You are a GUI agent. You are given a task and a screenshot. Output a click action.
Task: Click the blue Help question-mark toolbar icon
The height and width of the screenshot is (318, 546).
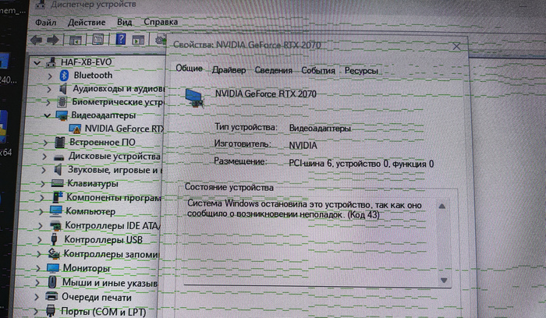pos(122,39)
